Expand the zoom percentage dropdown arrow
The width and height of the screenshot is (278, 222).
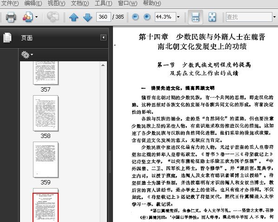pos(178,17)
